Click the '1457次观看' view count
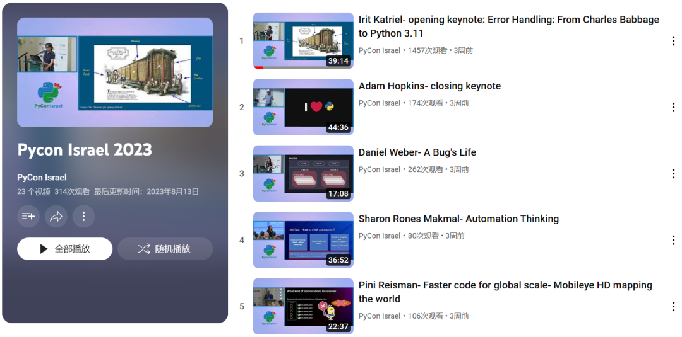682x337 pixels. (x=428, y=50)
